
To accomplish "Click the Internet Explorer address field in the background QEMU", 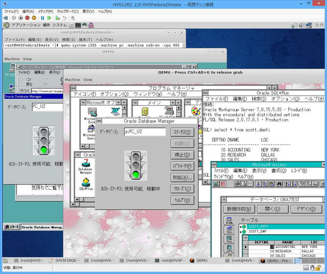I will [x=47, y=91].
